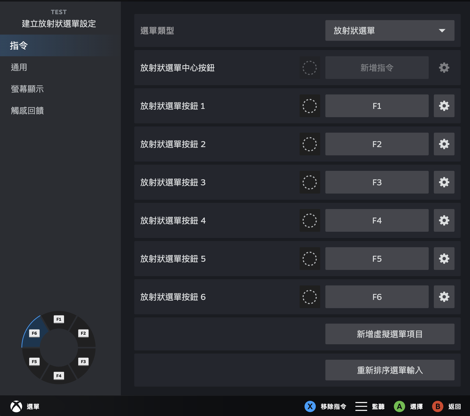Open gear settings for 放射狀選單按鈕 6
The width and height of the screenshot is (470, 416).
tap(444, 297)
